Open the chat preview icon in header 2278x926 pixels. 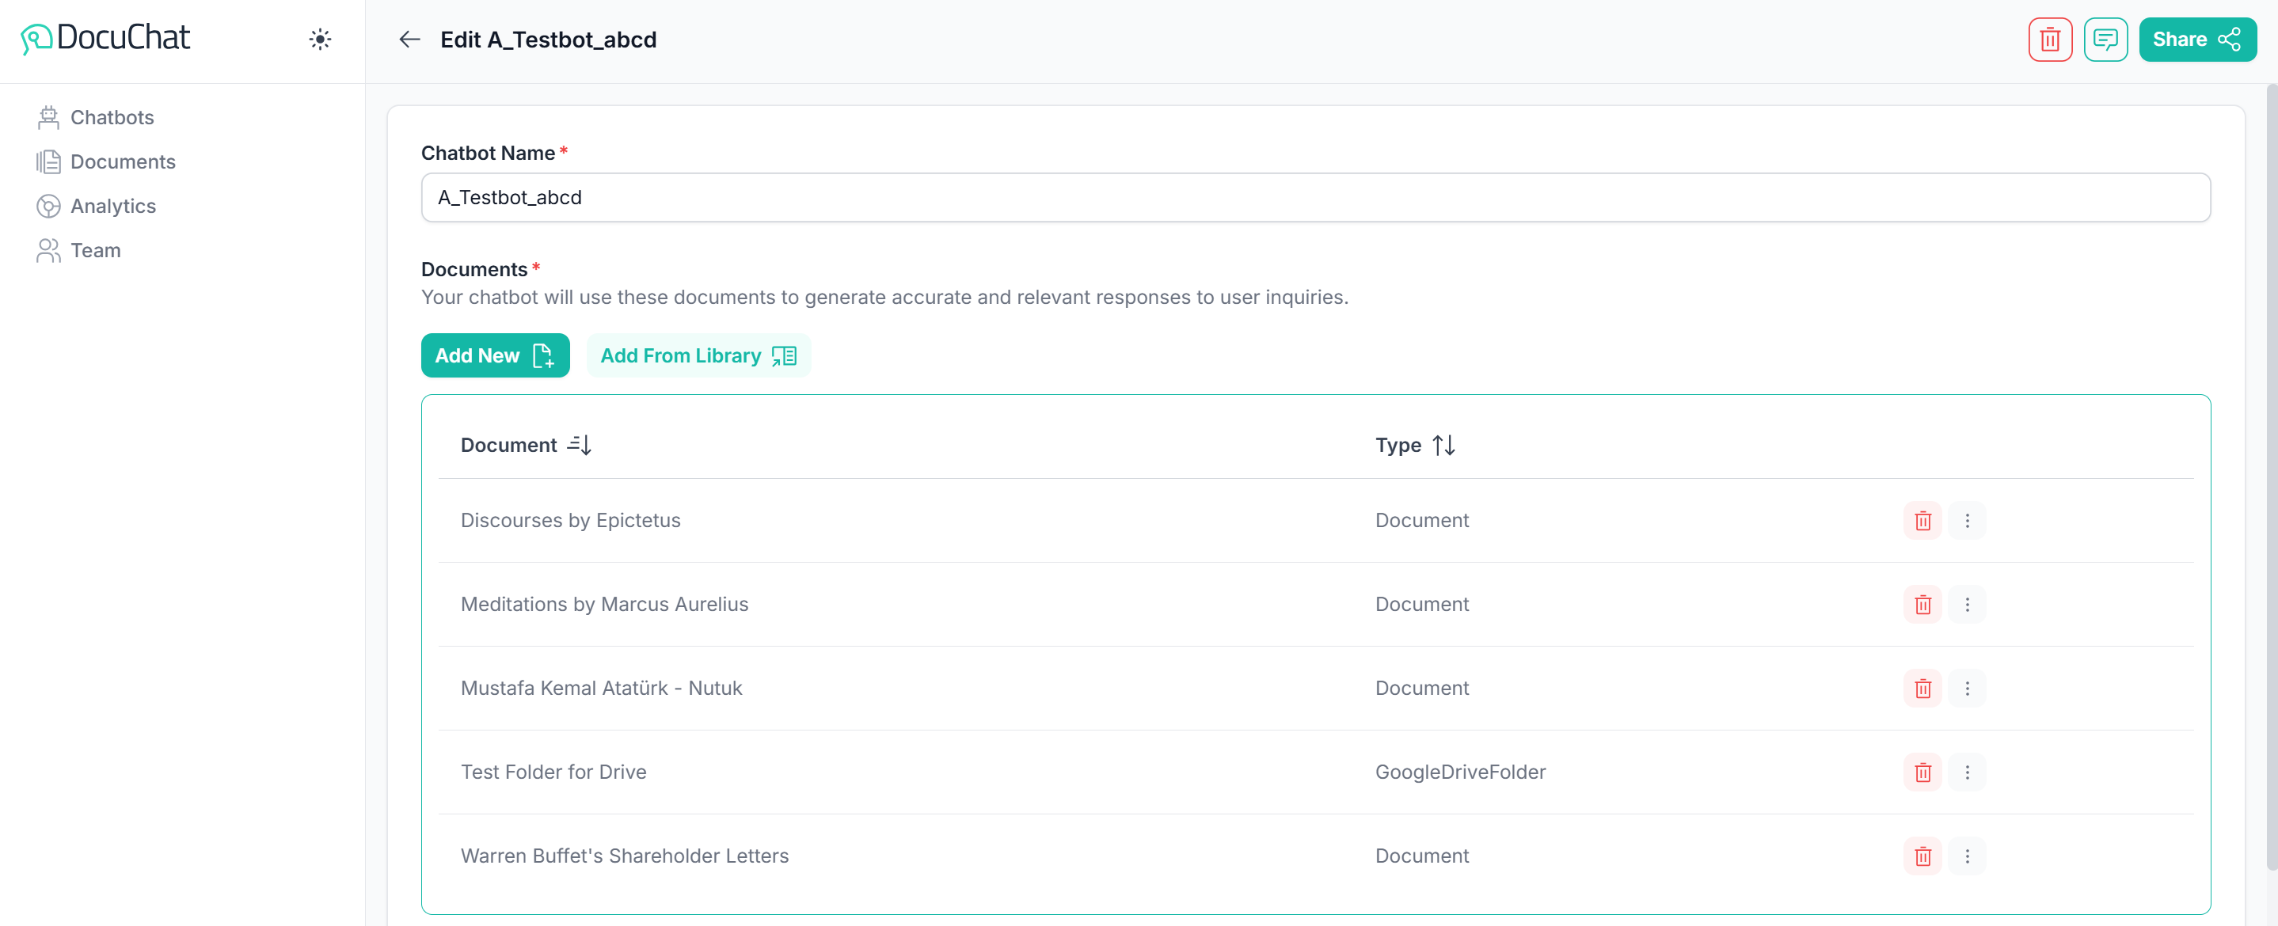click(x=2105, y=39)
